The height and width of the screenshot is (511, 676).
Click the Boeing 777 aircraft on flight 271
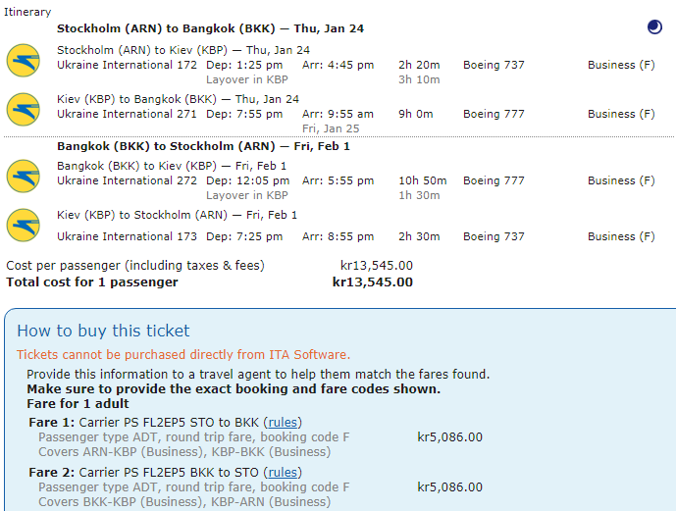[x=494, y=114]
